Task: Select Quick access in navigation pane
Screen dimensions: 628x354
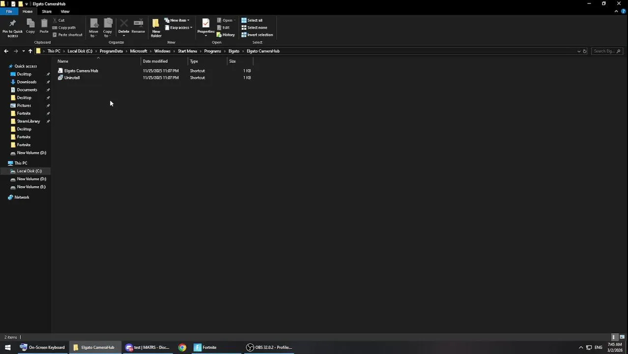Action: click(x=26, y=66)
